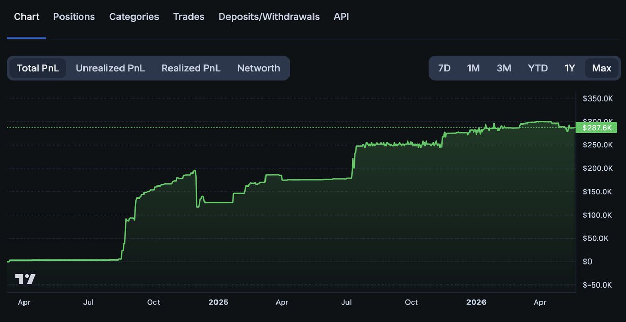Screen dimensions: 626x322
Task: Open the Deposits/Withdrawals tab
Action: (269, 17)
